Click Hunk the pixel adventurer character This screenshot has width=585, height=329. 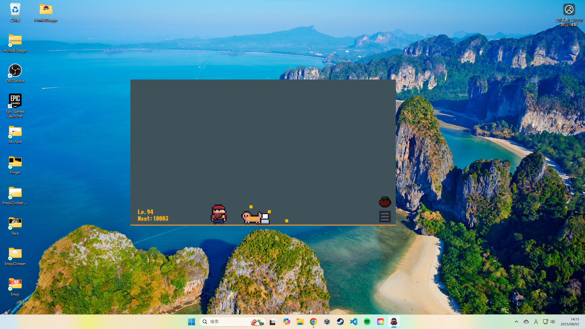coord(218,214)
